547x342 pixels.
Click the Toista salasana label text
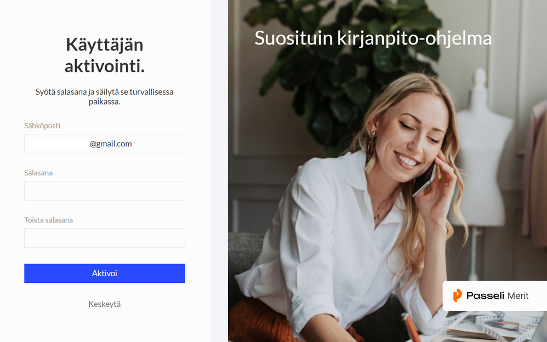(48, 220)
